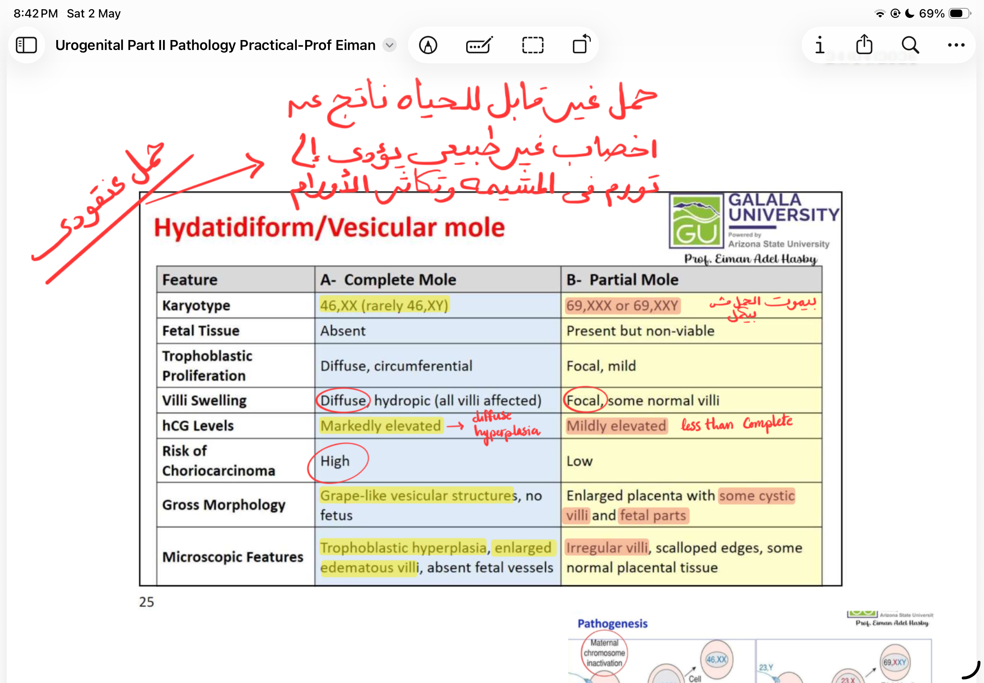Tap the Do Not Disturb moon icon

click(909, 13)
